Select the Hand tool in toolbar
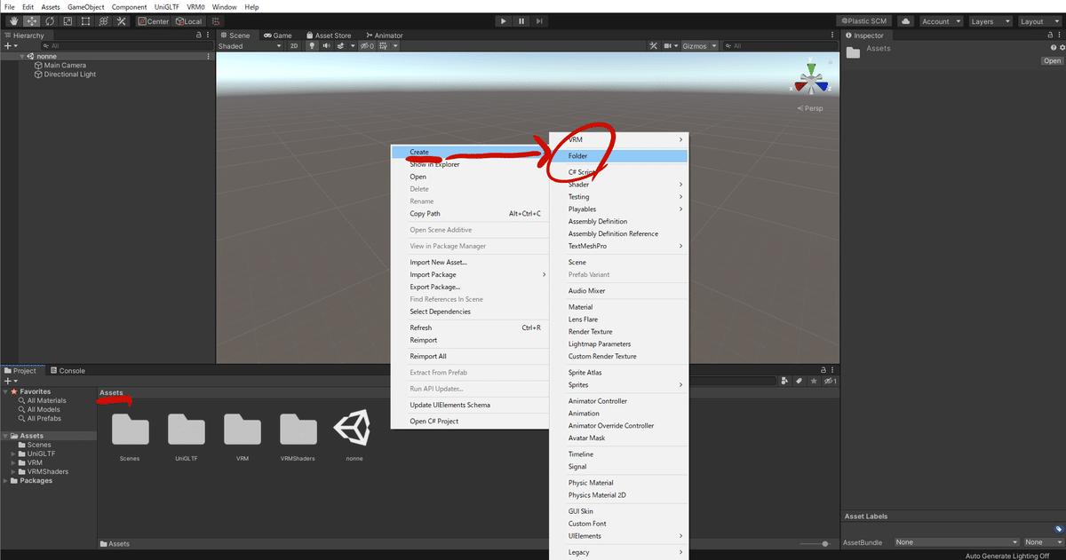The image size is (1066, 560). (12, 21)
